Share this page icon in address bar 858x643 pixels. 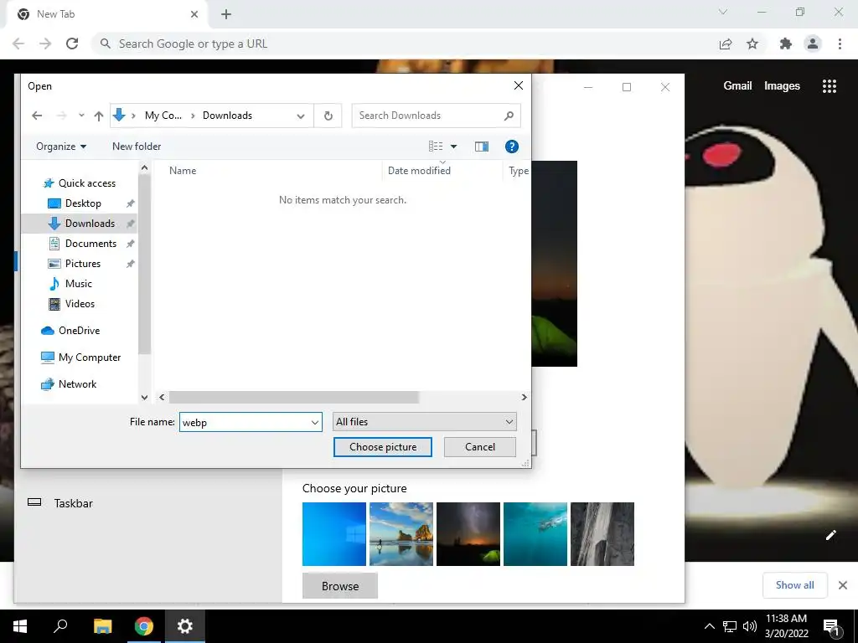[x=726, y=44]
